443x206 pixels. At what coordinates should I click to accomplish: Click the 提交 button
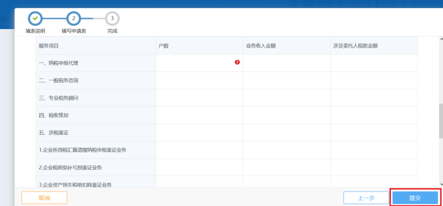(415, 198)
